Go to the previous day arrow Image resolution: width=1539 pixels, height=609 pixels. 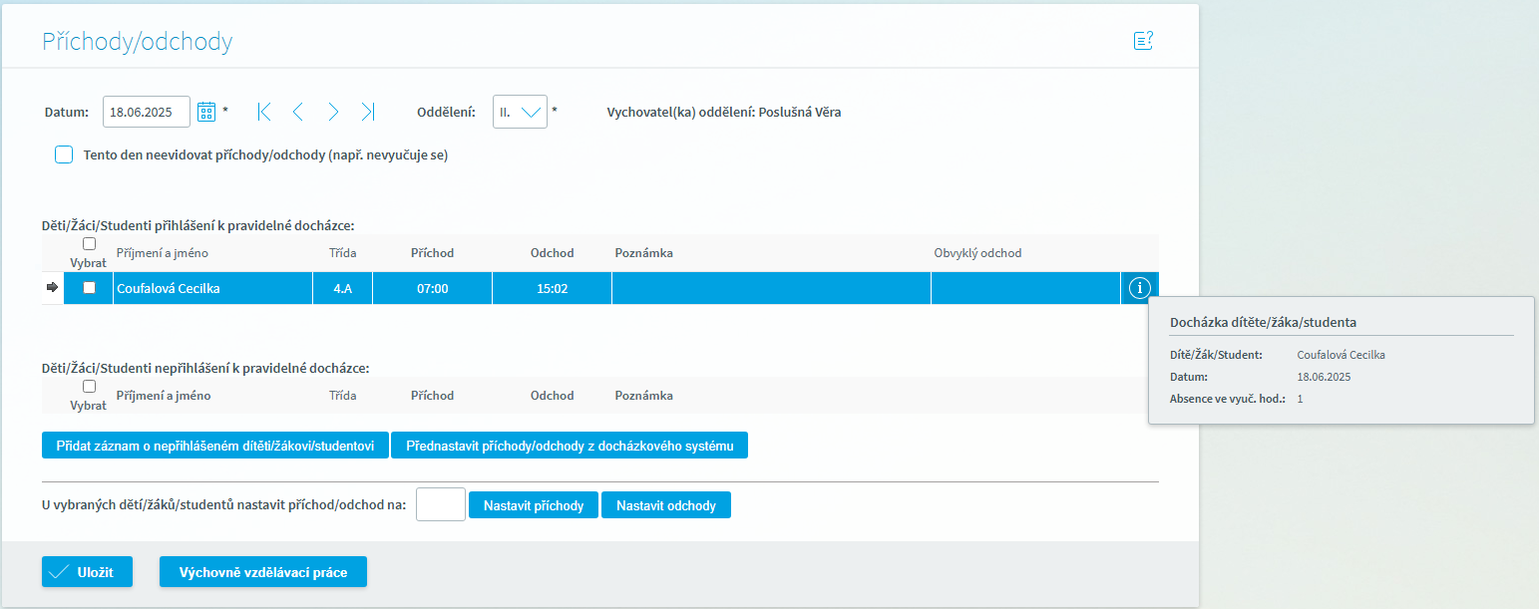coord(297,112)
